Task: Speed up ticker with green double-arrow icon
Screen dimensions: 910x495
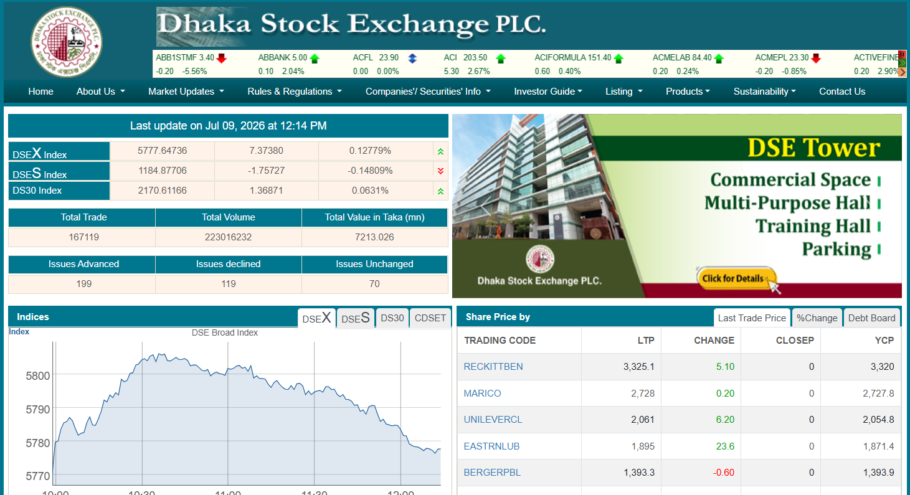Action: point(902,63)
